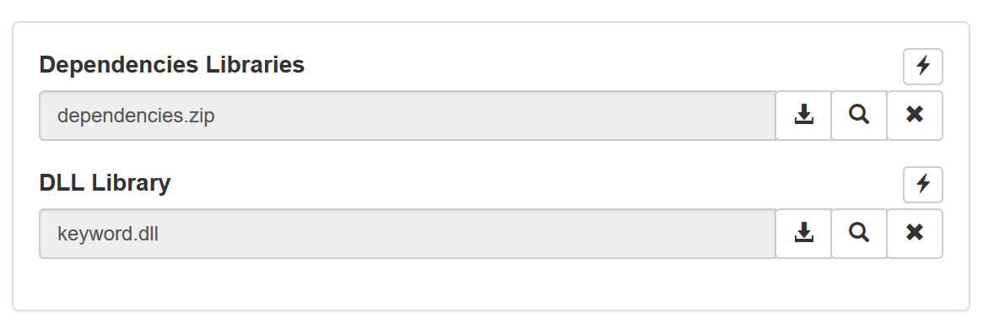Click the magnifier in the DLL Library row

coord(859,234)
